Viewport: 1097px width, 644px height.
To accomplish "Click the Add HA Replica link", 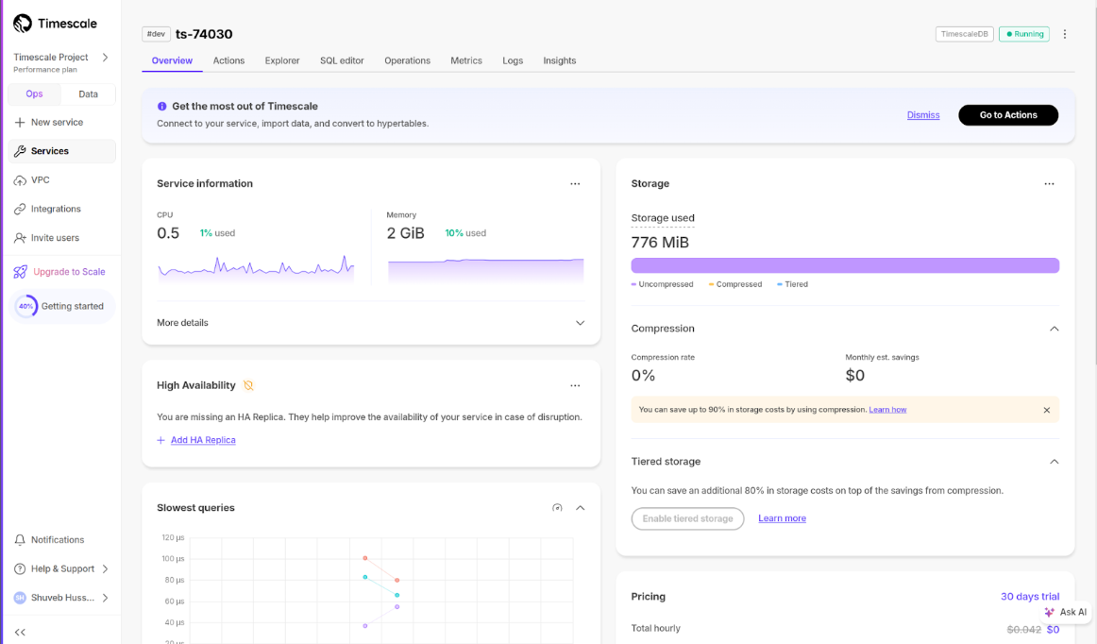I will coord(203,440).
